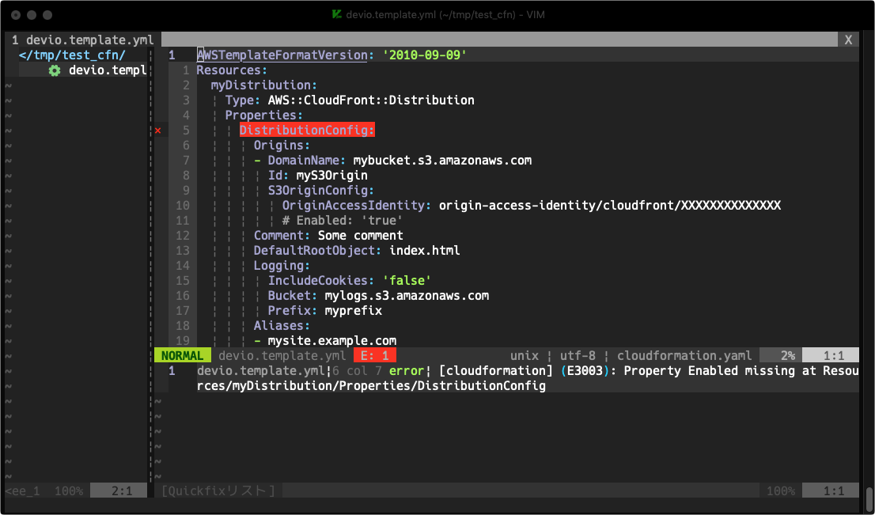Click the unix file format indicator

(x=525, y=354)
